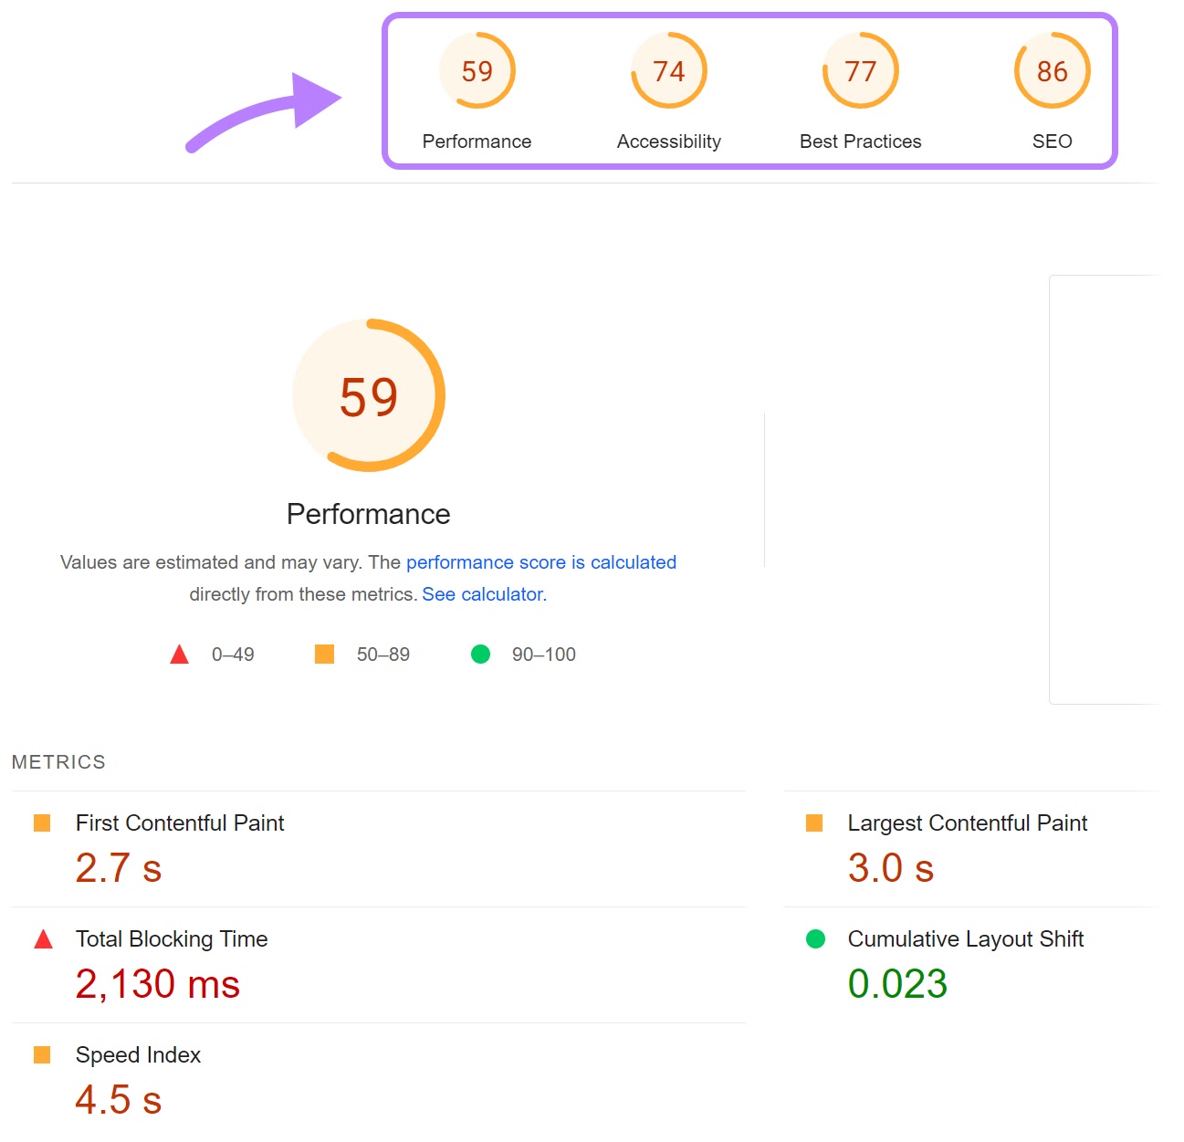Select the Best Practices gauge showing 77
The width and height of the screenshot is (1184, 1142).
860,70
